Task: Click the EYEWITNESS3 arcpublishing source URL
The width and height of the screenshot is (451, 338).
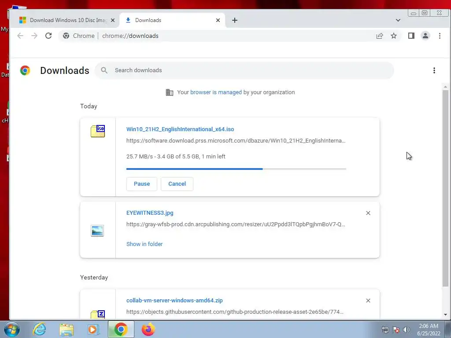Action: coord(236,224)
